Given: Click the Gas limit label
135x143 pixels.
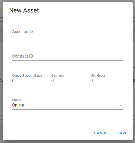Looking at the screenshot, I should [x=57, y=76].
